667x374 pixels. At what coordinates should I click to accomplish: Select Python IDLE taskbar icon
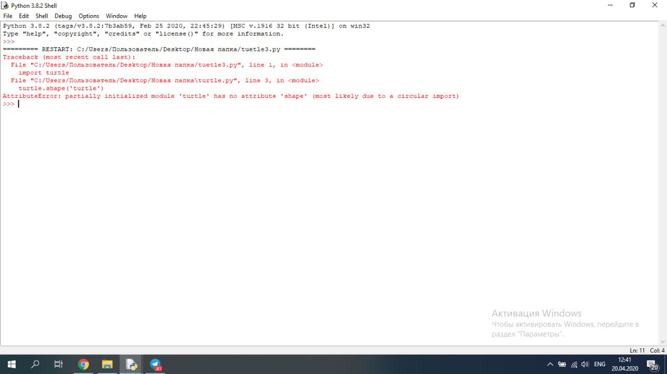click(x=131, y=364)
